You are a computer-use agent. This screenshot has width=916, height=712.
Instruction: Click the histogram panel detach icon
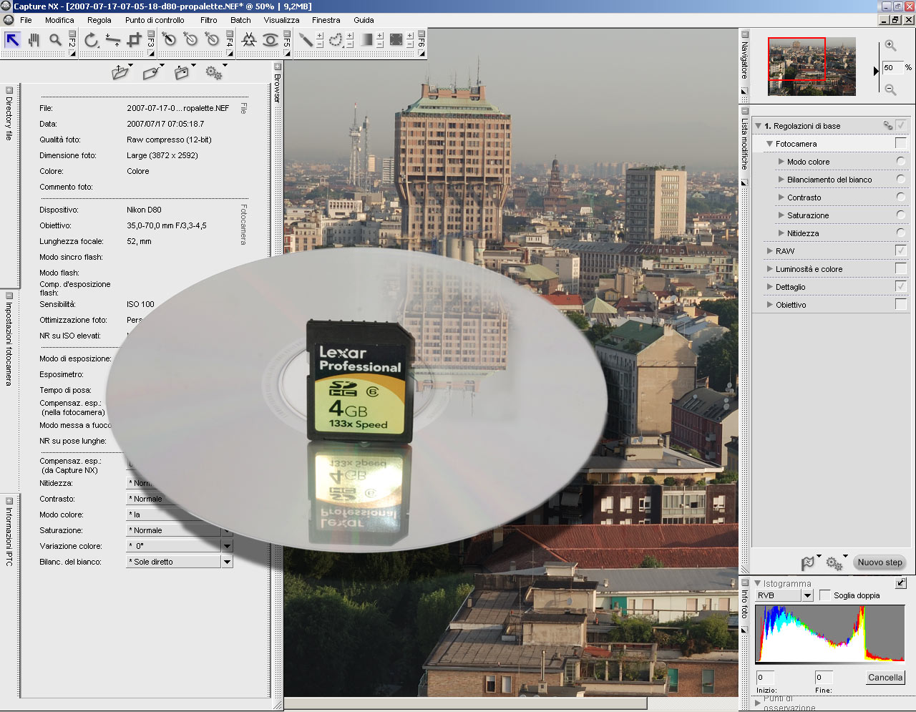(900, 583)
